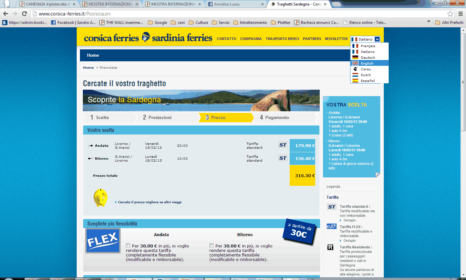Click the yellow piggy bank icon
The width and height of the screenshot is (466, 280).
coord(100,198)
